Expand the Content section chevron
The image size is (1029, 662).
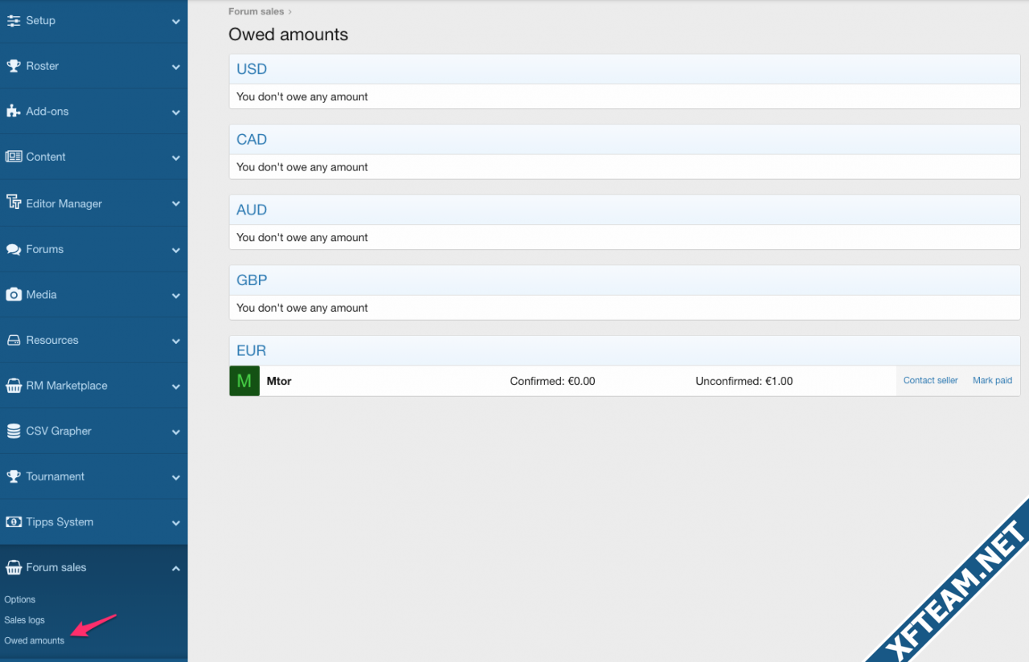click(176, 158)
